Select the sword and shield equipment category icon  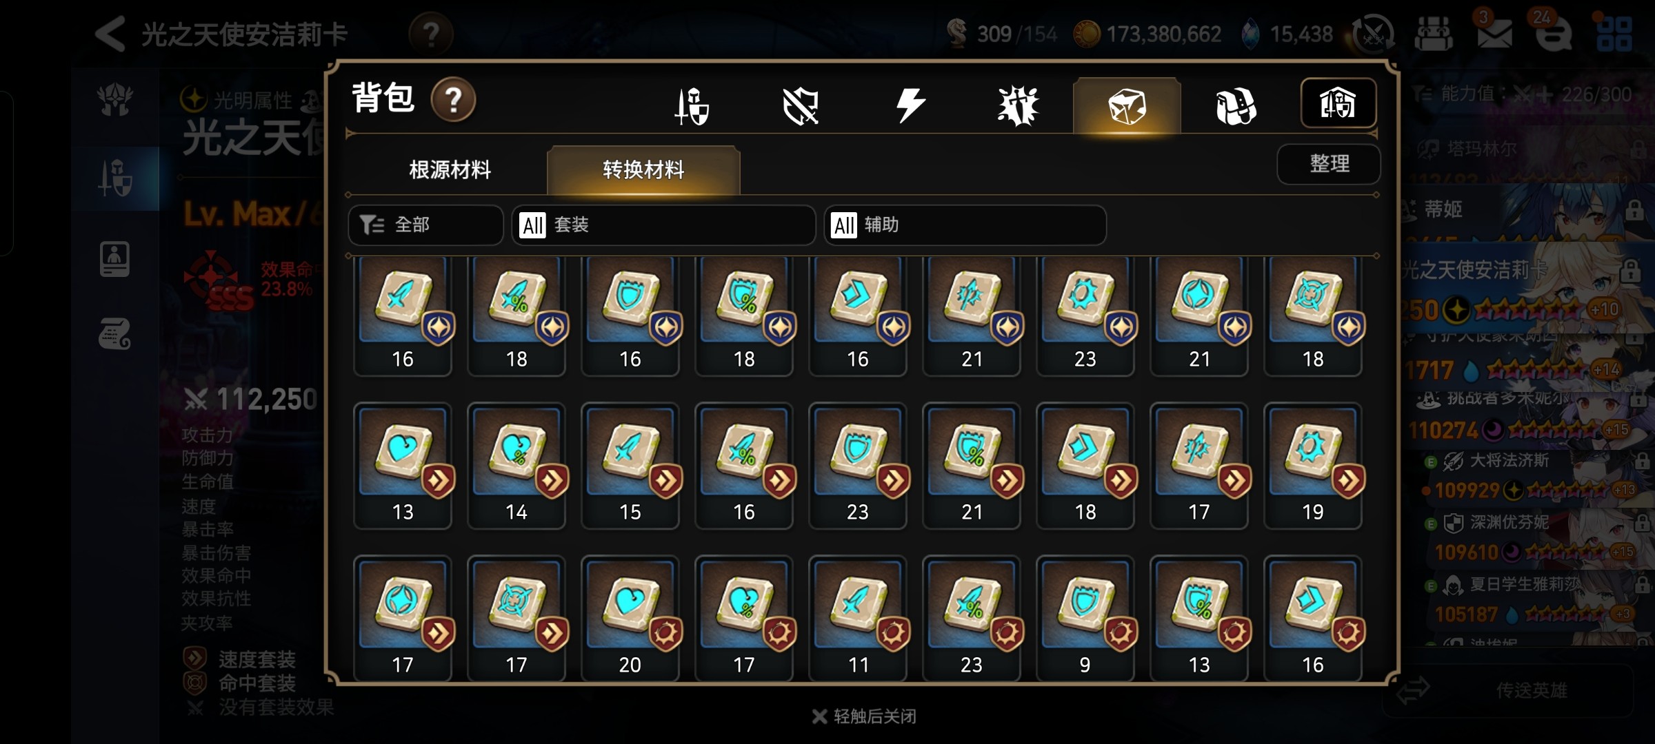[x=692, y=106]
